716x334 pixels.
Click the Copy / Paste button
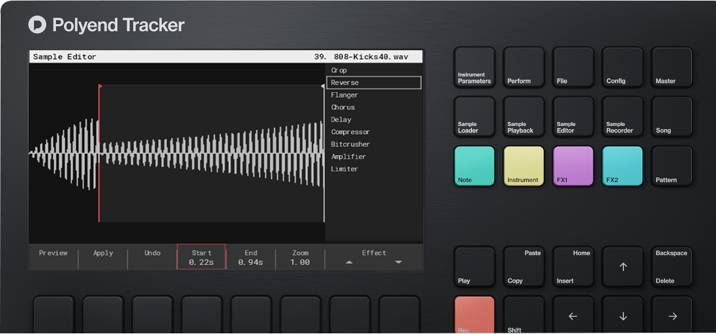tap(524, 267)
